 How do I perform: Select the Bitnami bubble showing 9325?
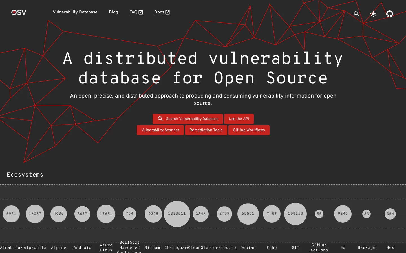click(x=153, y=214)
